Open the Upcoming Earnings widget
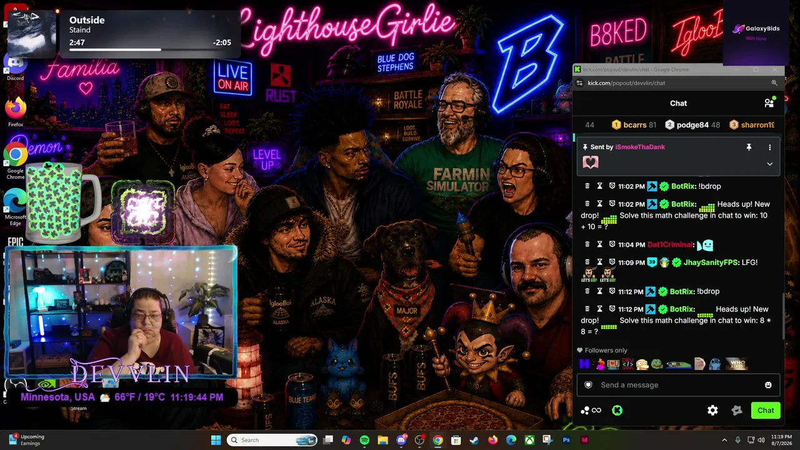 tap(26, 440)
